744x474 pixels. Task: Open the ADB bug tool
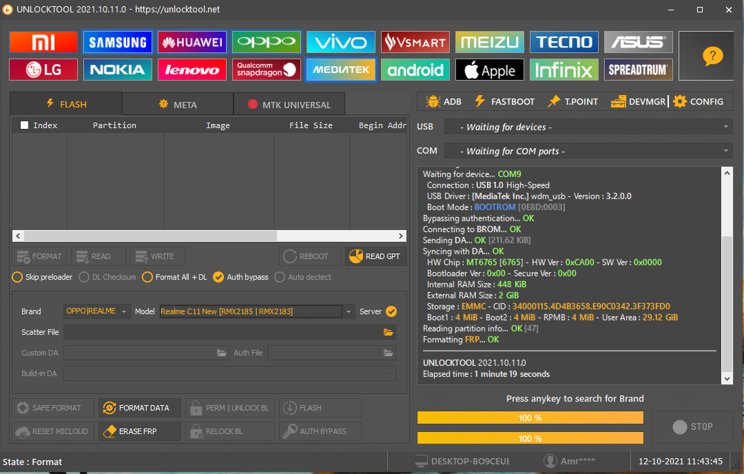coord(444,101)
